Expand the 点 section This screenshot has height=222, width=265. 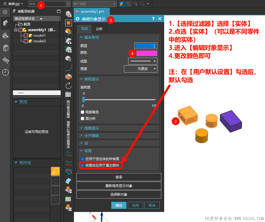tap(81, 143)
